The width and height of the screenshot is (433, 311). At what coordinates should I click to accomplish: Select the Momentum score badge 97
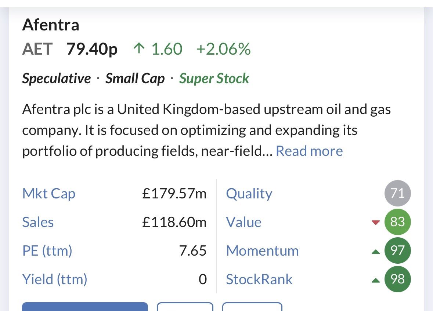397,251
